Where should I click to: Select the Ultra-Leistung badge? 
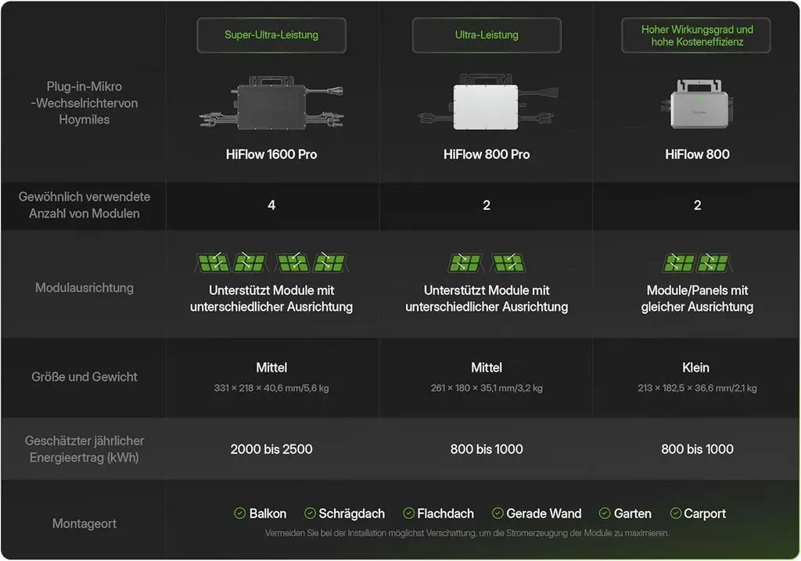tap(487, 34)
